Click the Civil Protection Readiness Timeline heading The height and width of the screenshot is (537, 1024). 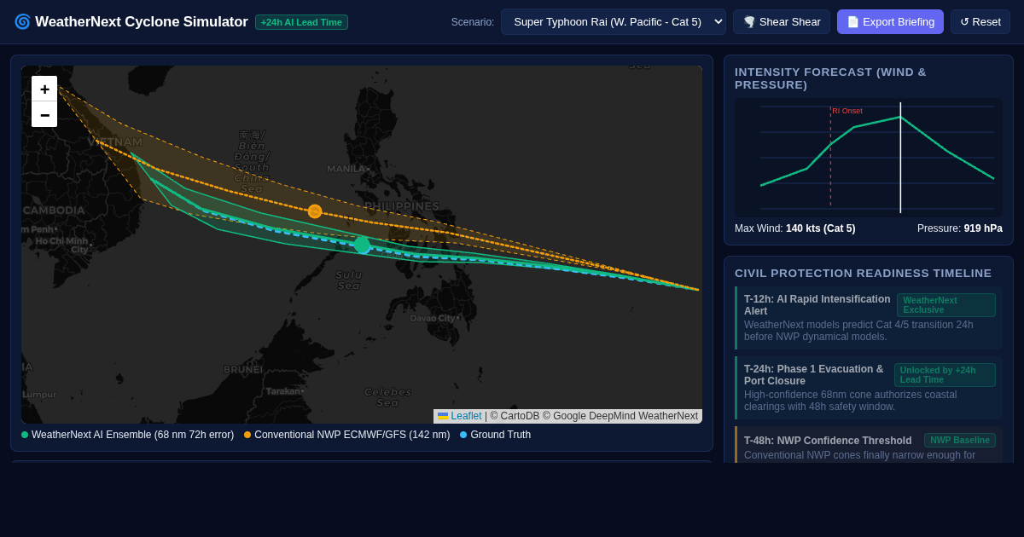[x=863, y=274]
